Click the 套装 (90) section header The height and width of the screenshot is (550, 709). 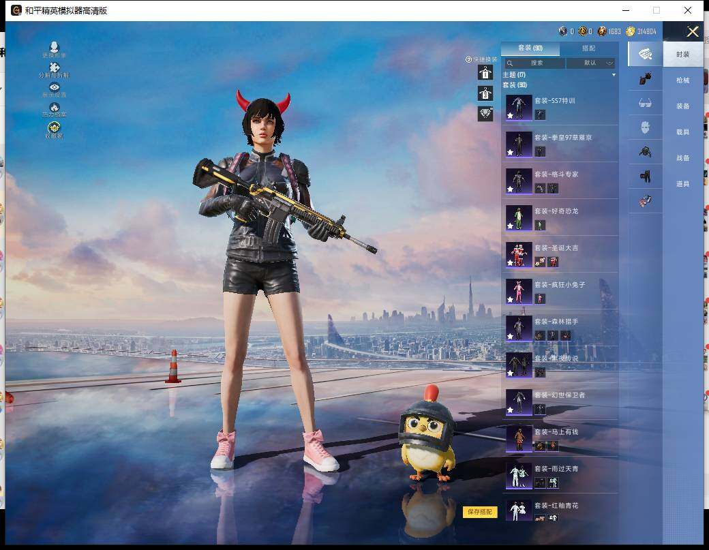pos(515,85)
